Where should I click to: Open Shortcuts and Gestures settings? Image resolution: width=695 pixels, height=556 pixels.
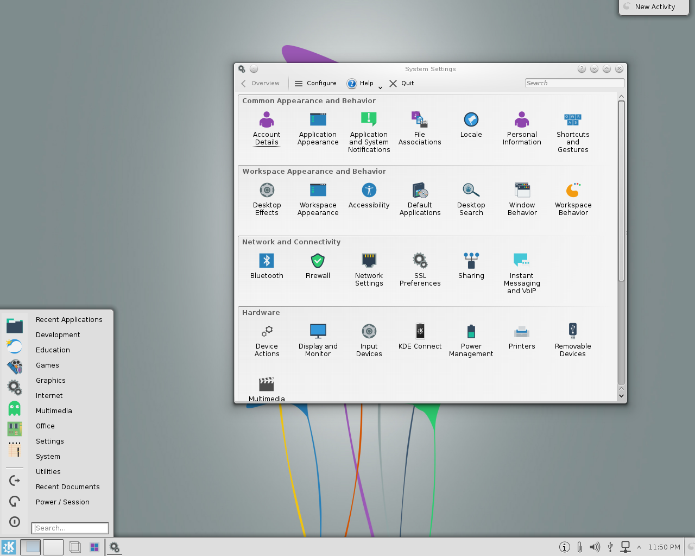coord(573,132)
